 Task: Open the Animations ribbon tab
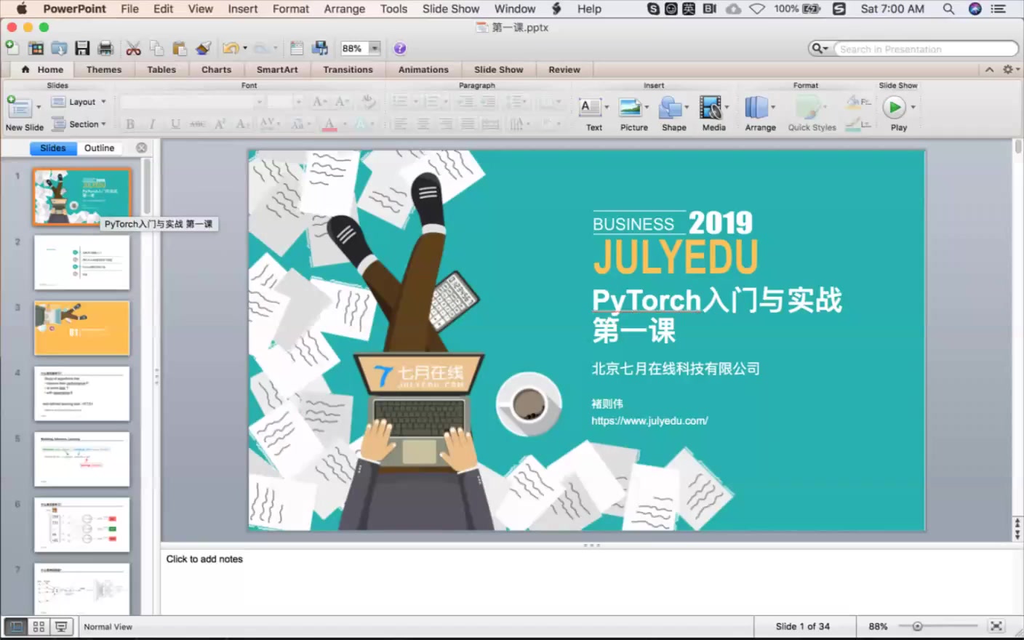(423, 70)
